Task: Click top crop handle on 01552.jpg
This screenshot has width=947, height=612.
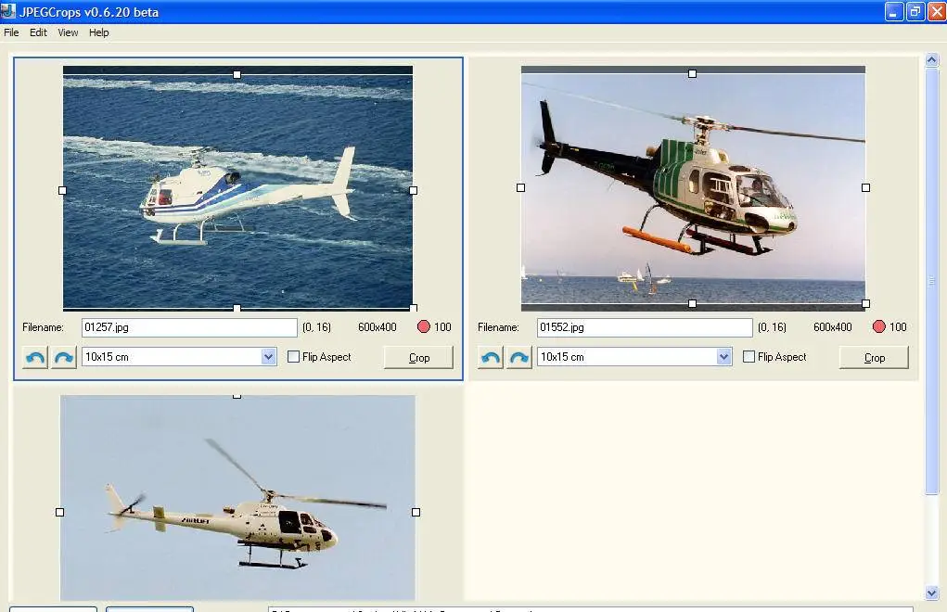Action: [692, 73]
